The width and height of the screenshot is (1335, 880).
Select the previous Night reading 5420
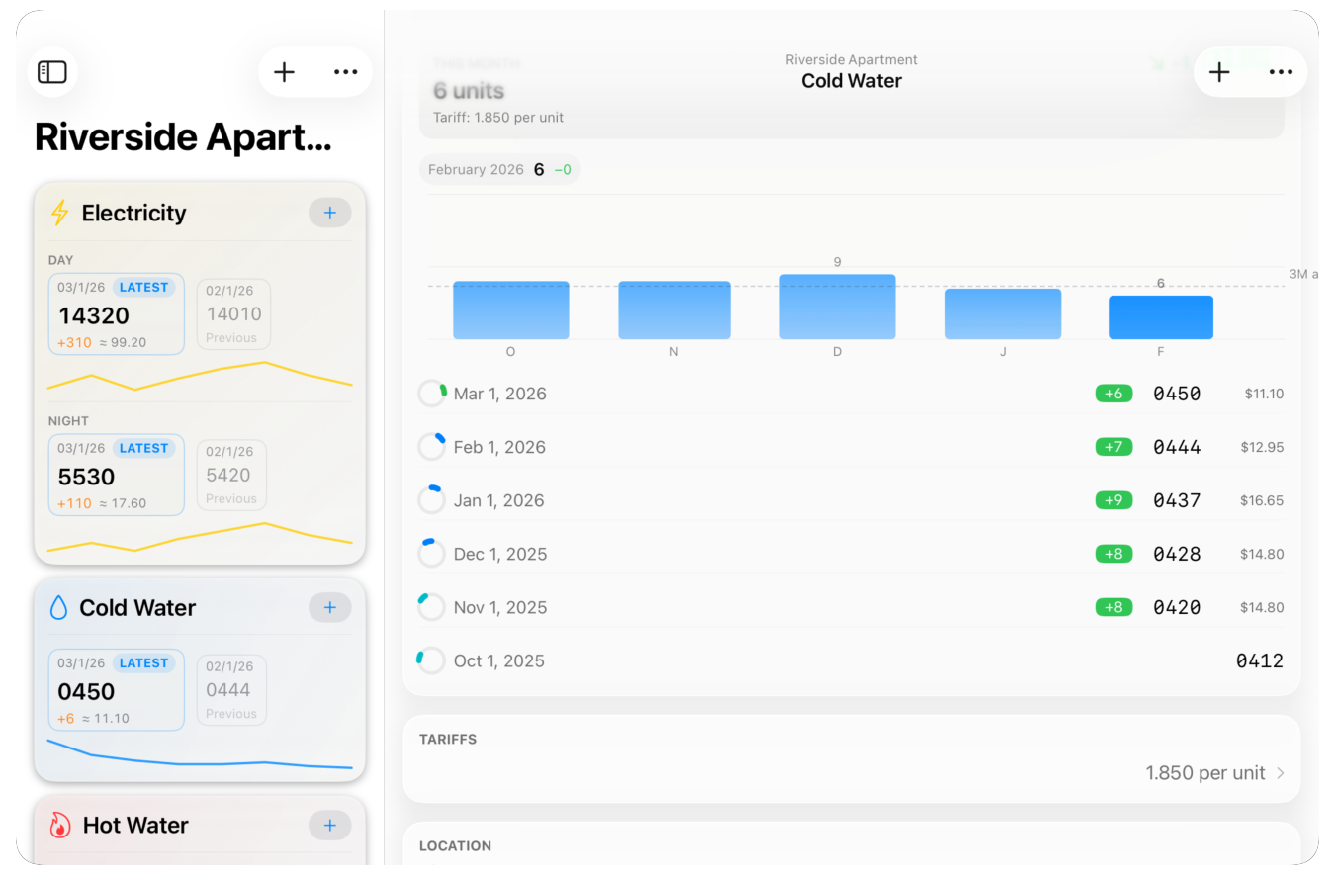point(231,475)
